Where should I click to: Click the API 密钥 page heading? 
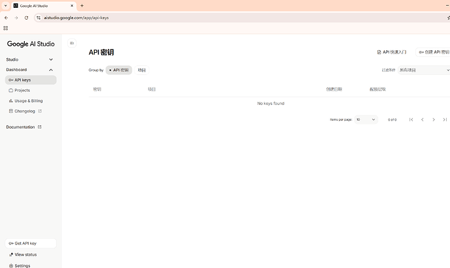tap(101, 52)
